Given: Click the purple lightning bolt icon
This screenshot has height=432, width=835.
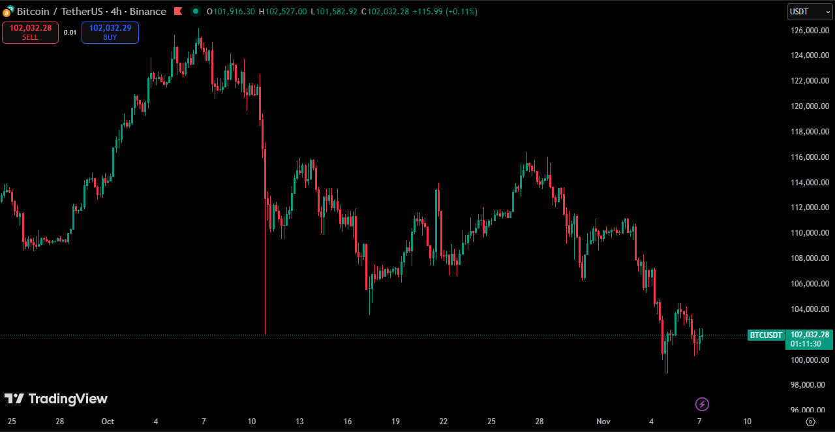Looking at the screenshot, I should (x=702, y=404).
